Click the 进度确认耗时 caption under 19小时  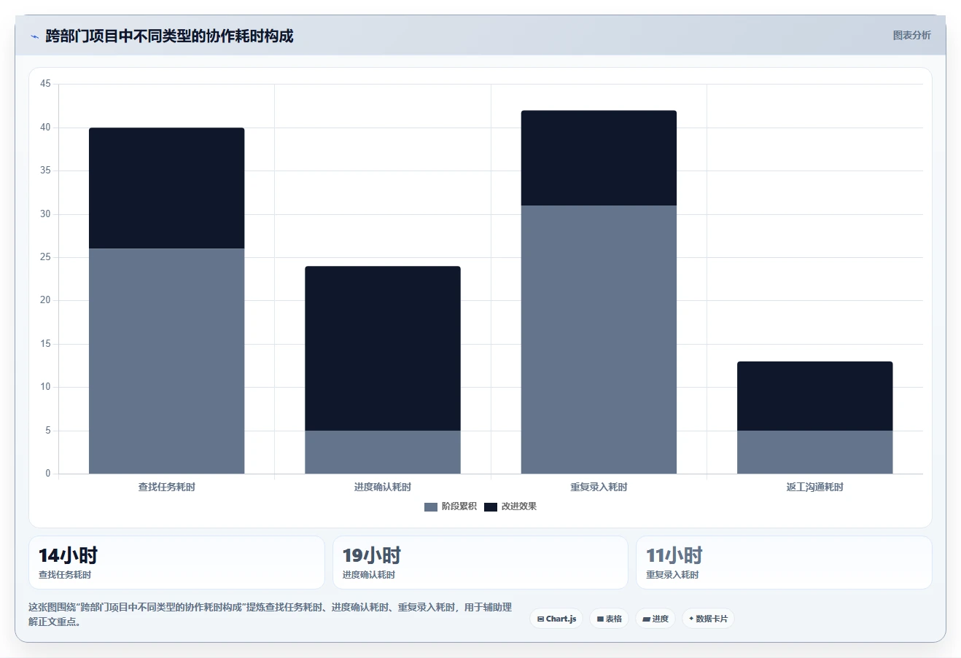(369, 575)
